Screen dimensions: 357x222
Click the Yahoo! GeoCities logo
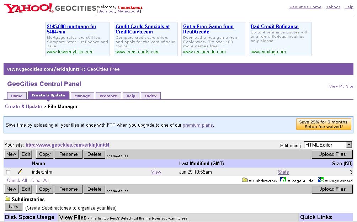click(50, 8)
